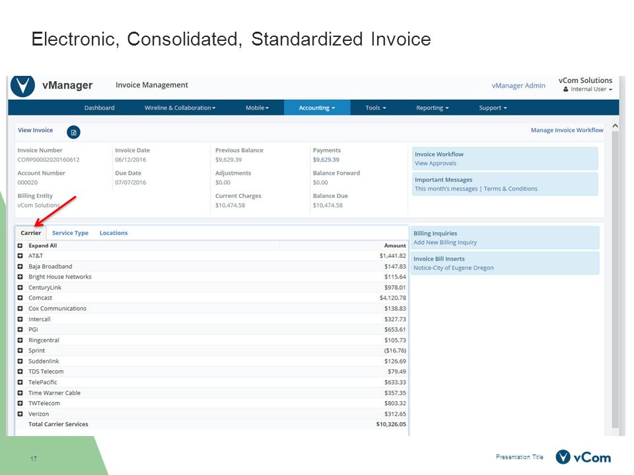Click the Account Number value 000020
The image size is (634, 475).
[x=28, y=183]
